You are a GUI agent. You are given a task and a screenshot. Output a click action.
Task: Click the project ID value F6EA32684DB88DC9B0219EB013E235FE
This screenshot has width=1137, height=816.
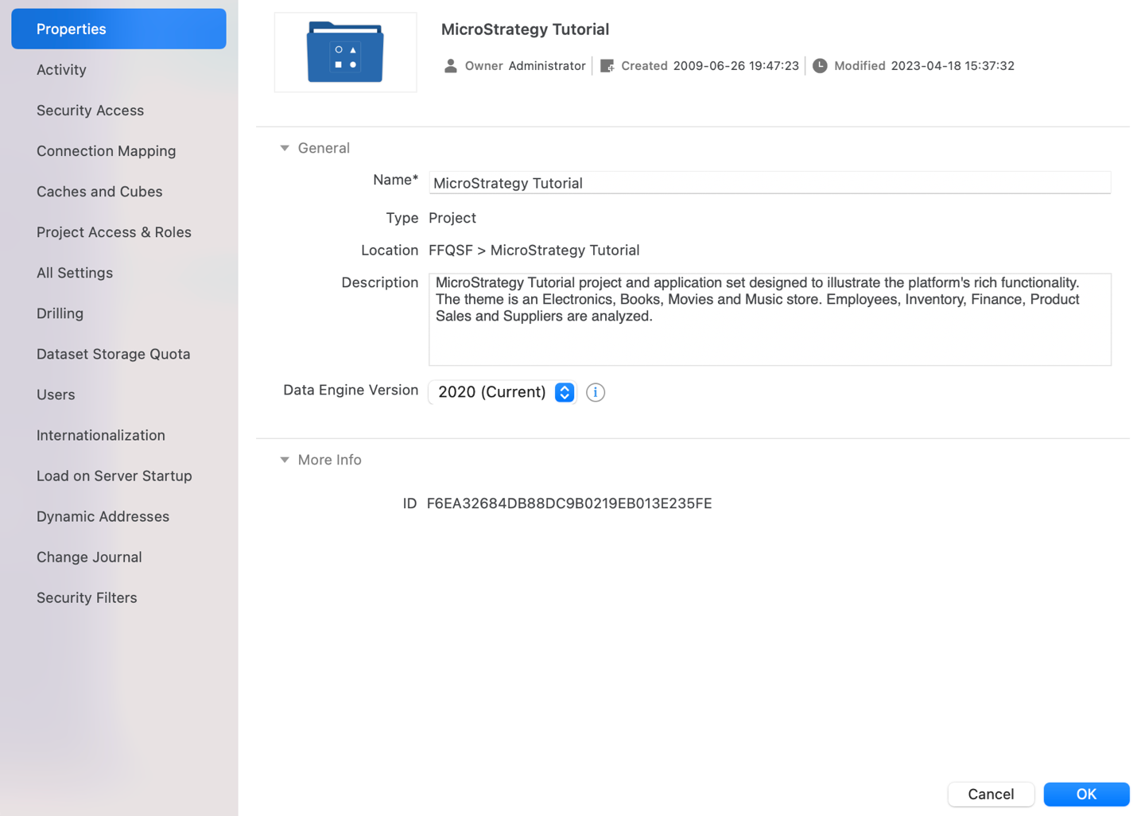click(569, 503)
